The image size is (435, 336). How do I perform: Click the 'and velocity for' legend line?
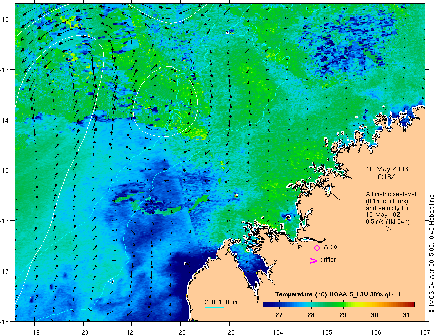point(387,208)
